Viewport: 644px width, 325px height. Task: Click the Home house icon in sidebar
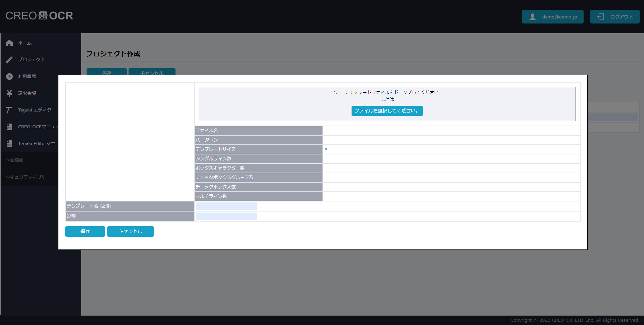pos(9,43)
